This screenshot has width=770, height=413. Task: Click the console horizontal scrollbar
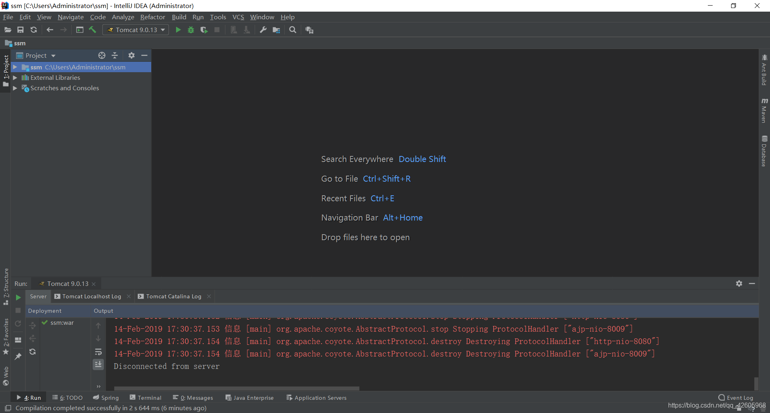pos(237,388)
